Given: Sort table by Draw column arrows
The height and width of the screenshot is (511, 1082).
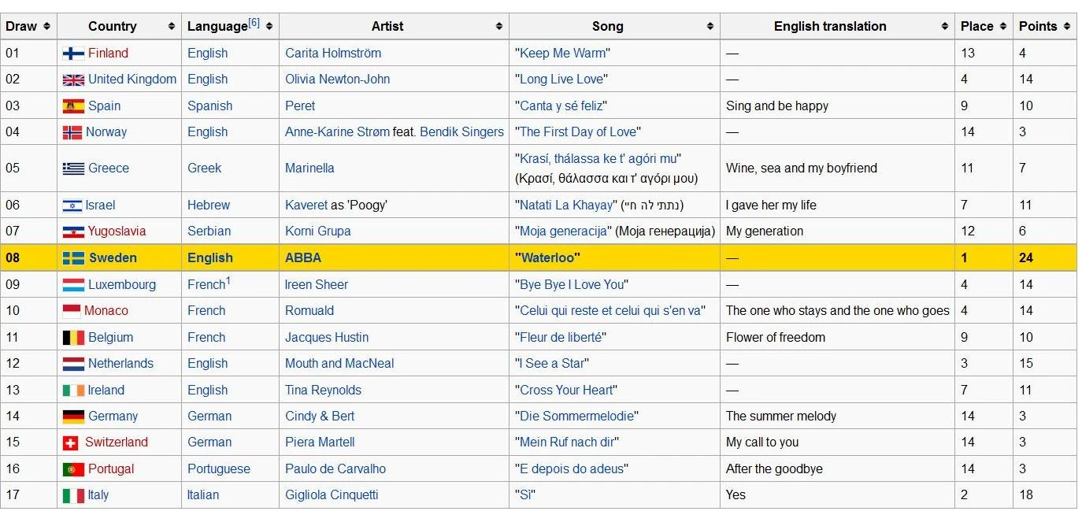Looking at the screenshot, I should tap(46, 27).
